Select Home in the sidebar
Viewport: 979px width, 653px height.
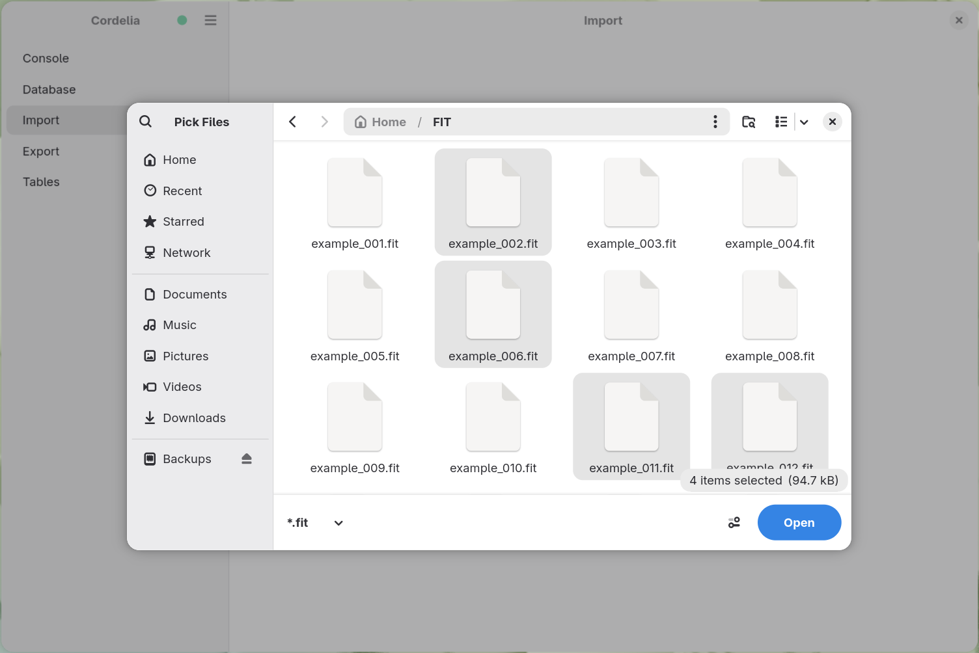[x=200, y=160]
